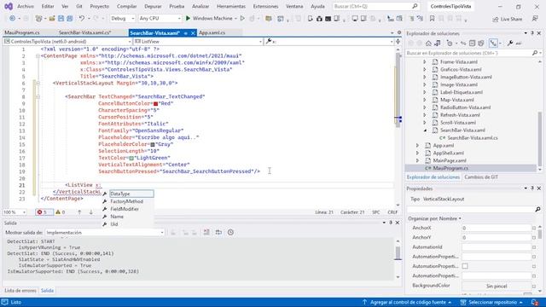Click the search magnifier in Propiedades panel
Viewport: 546px width, 307px height.
point(537,209)
